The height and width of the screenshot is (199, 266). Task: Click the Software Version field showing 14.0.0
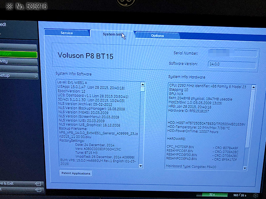click(x=232, y=65)
